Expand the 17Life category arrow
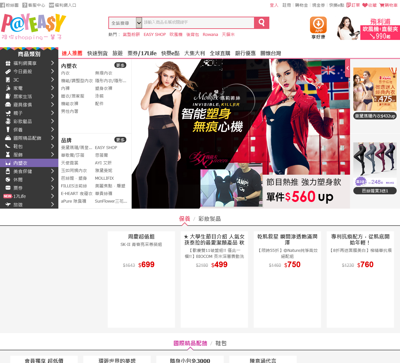This screenshot has height=363, width=400. [53, 196]
